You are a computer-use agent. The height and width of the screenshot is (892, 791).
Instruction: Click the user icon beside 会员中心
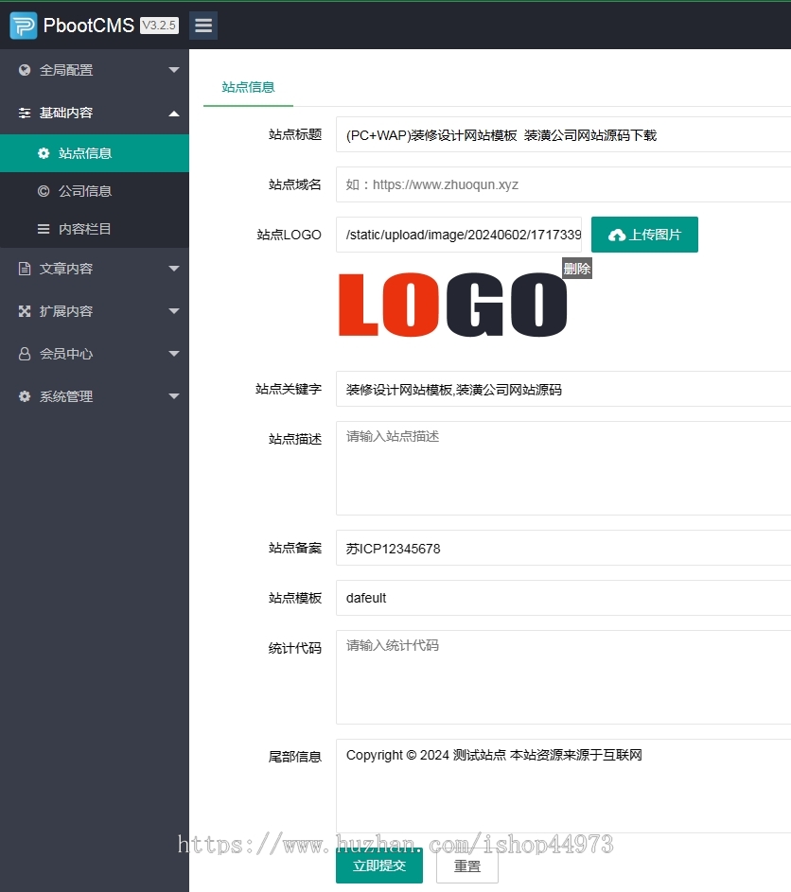coord(25,354)
